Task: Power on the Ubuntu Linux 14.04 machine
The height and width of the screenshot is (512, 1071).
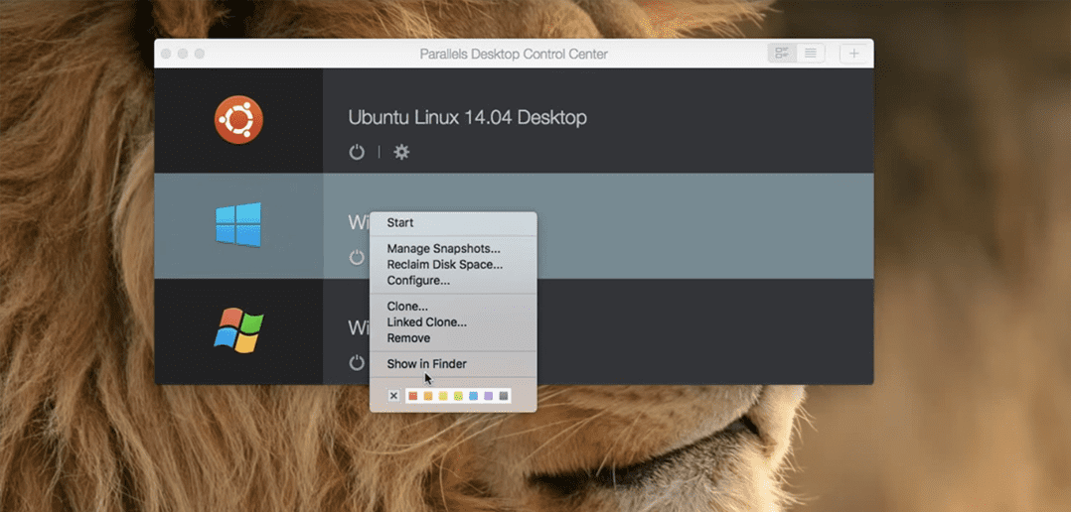Action: pyautogui.click(x=357, y=152)
